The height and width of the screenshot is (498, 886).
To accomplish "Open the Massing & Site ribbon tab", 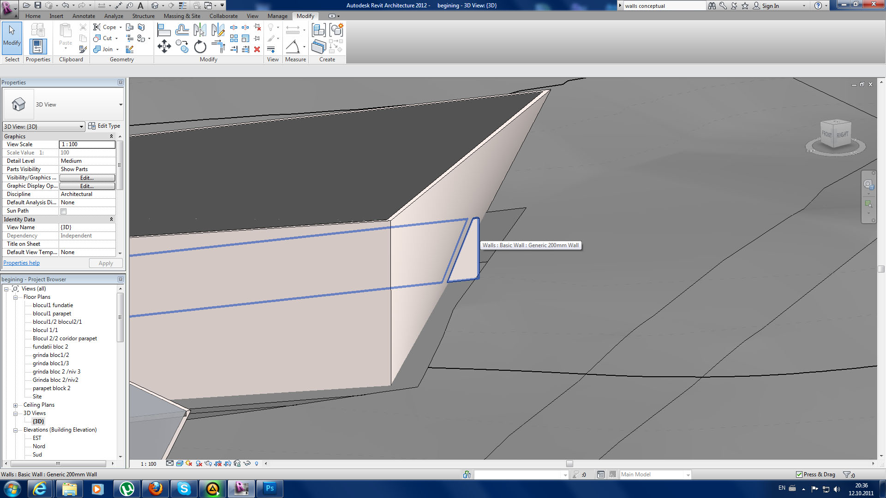I will [182, 16].
